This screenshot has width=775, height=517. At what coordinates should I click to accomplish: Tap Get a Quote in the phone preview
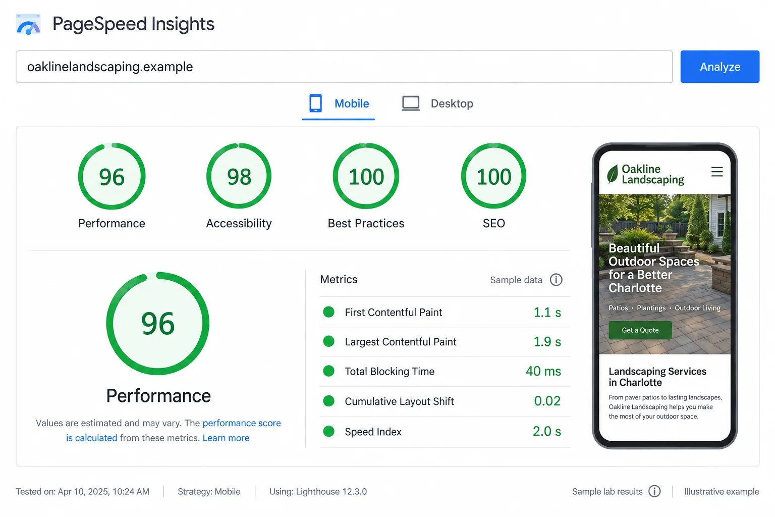click(640, 330)
